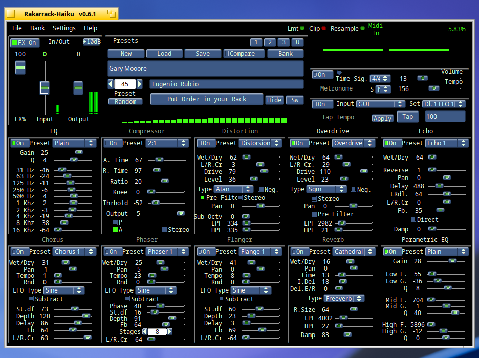The image size is (479, 358).
Task: Click the window zoom icon in title tab
Action: click(x=112, y=14)
